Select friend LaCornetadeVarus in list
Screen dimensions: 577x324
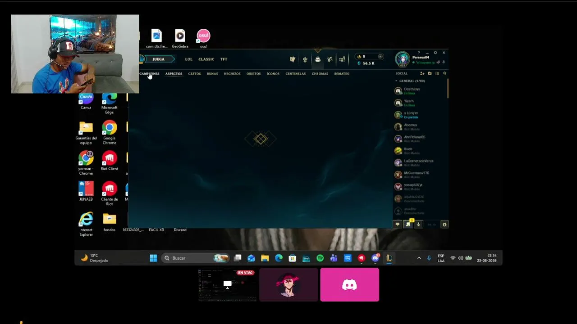pos(420,162)
